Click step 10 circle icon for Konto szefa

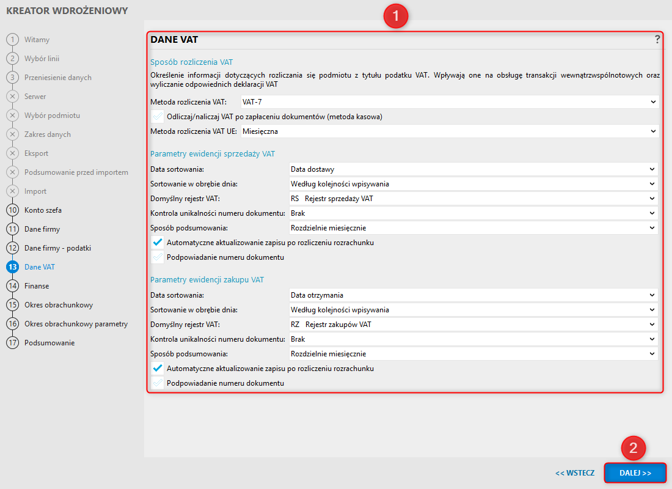point(12,210)
